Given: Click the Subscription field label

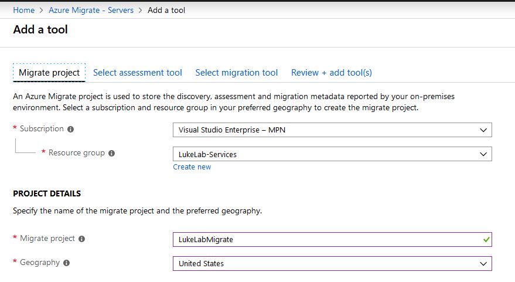Looking at the screenshot, I should coord(42,129).
